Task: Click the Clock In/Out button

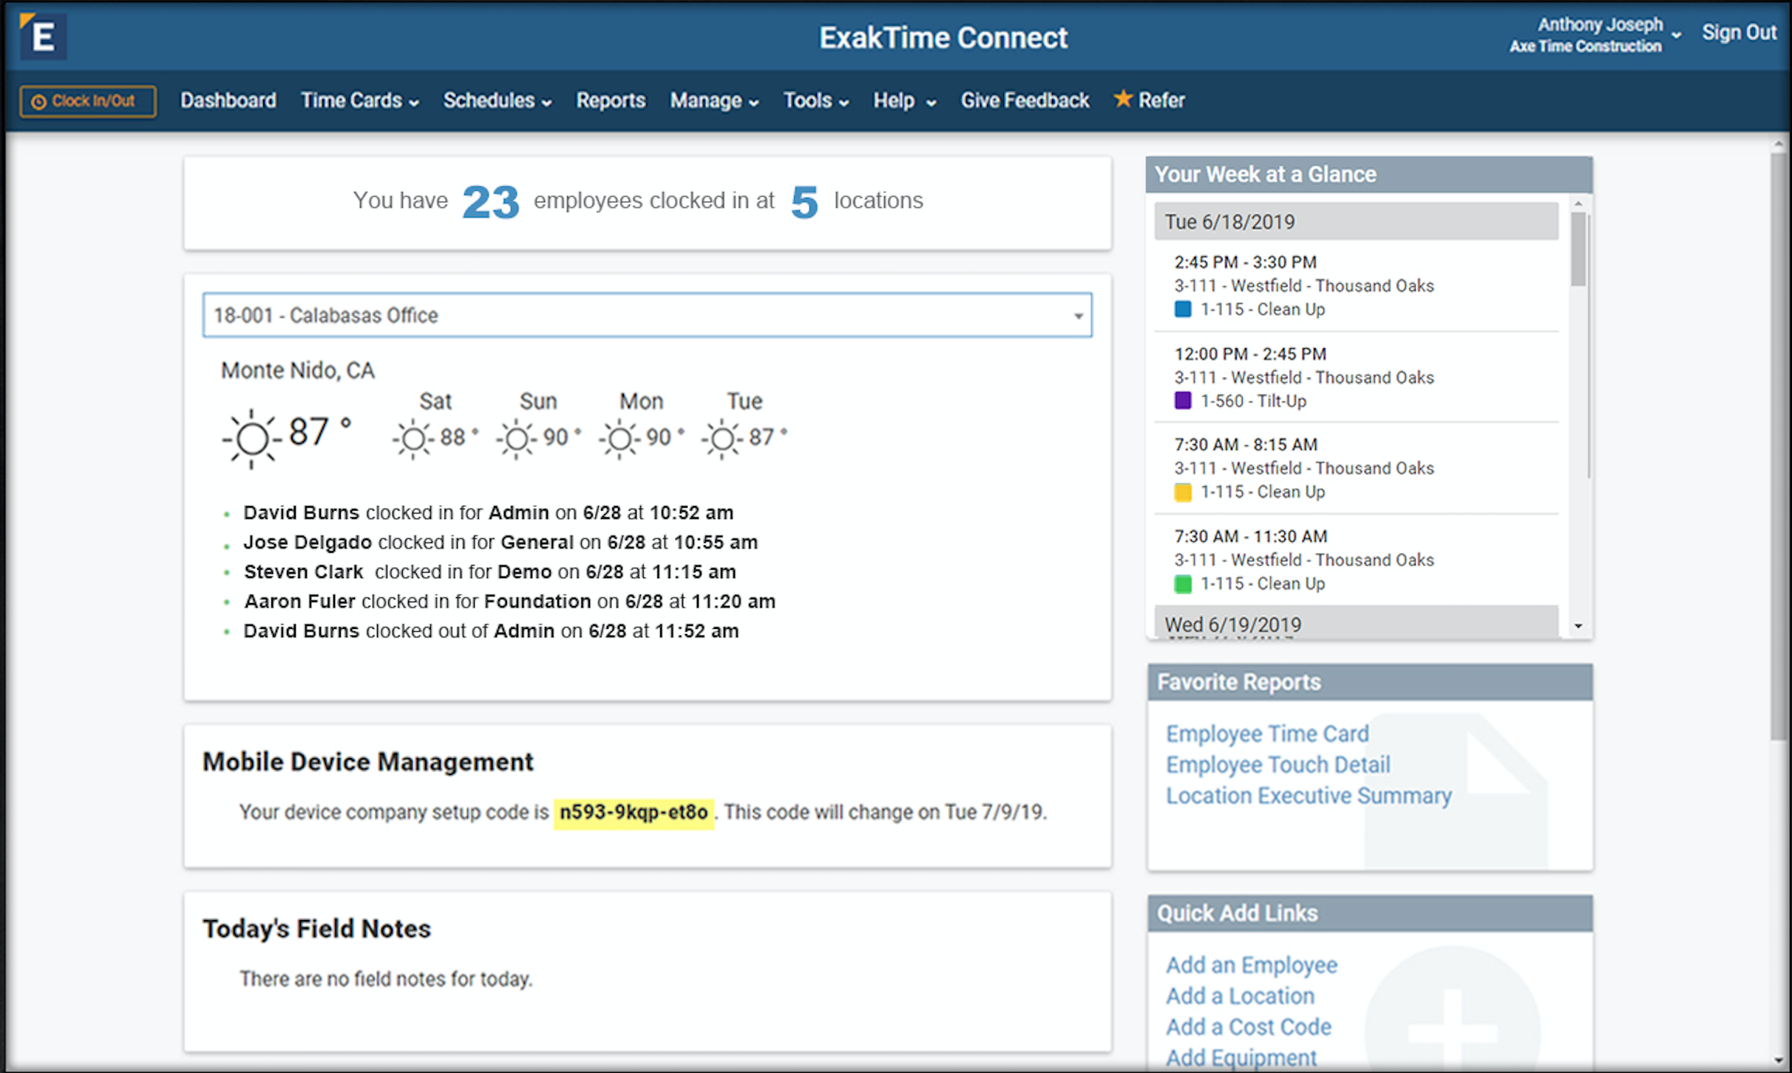Action: pos(88,101)
